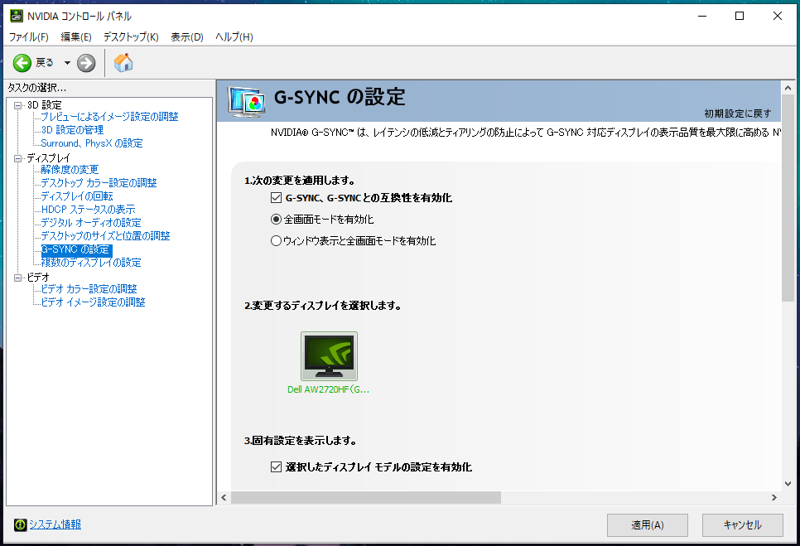The image size is (800, 546).
Task: Click the horizontal scrollbar thumb
Action: click(366, 497)
